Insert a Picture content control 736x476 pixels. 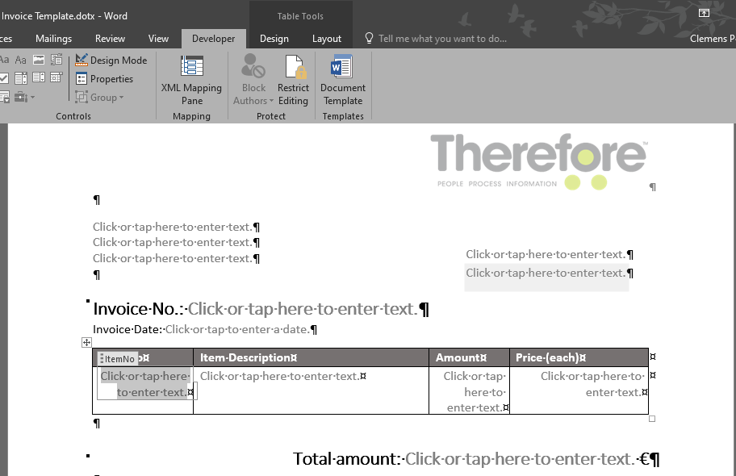point(38,60)
